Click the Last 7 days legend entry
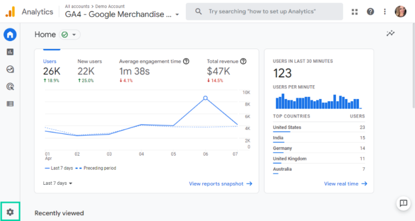Screen dimensions: 415x221 tap(58, 168)
